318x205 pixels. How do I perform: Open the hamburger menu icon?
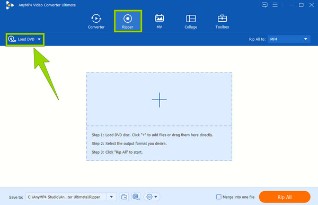point(275,5)
